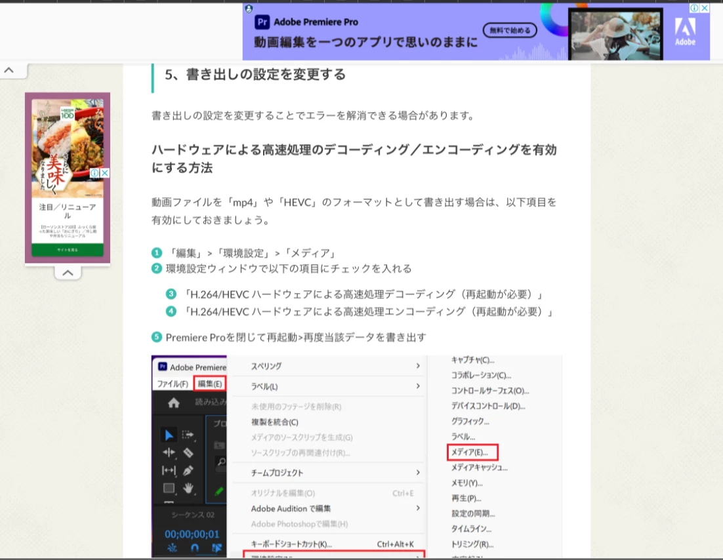Viewport: 723px width, 560px height.
Task: Choose トリミング(R)... submenu entry
Action: 472,544
